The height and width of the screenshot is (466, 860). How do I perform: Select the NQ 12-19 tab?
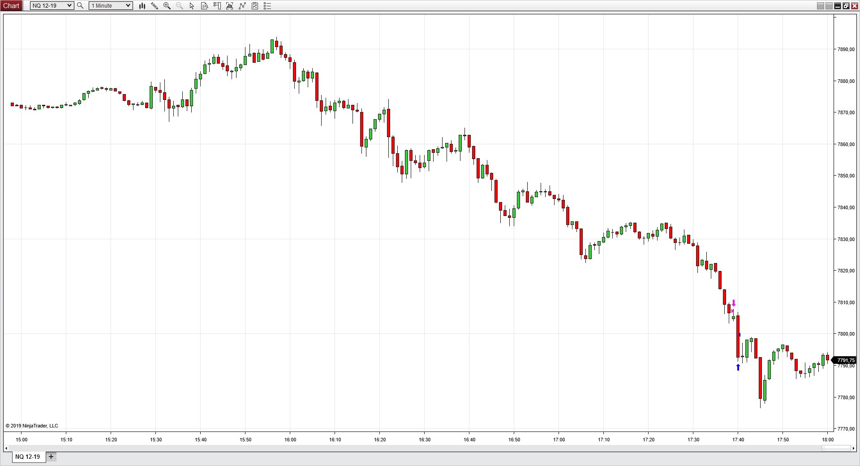tap(27, 457)
